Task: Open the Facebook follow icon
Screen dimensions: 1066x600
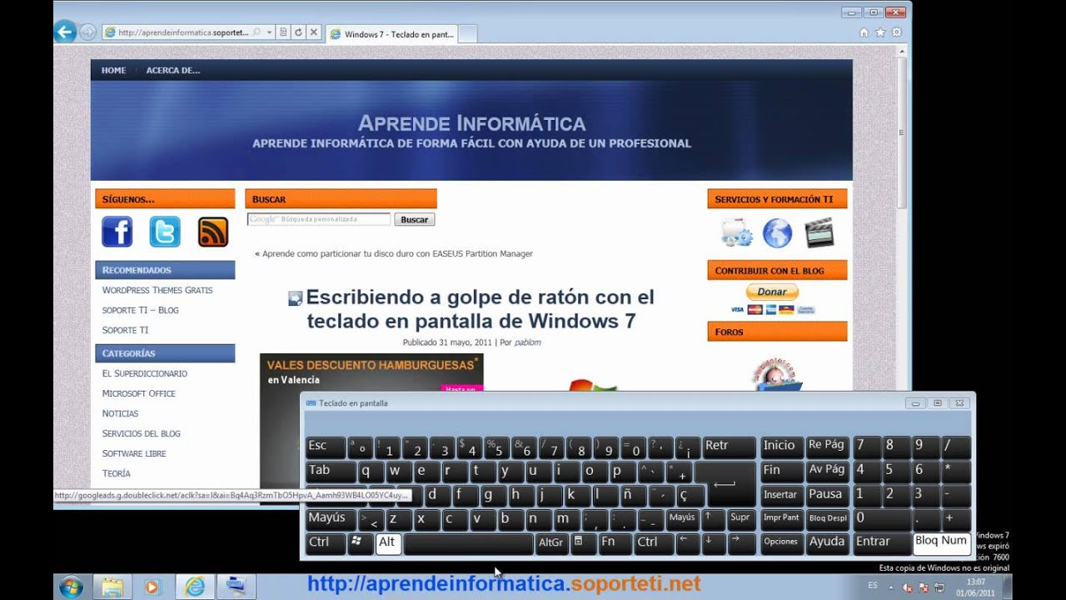Action: [x=117, y=232]
